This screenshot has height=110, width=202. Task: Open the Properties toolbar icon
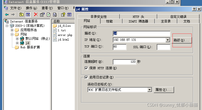[x=42, y=15]
